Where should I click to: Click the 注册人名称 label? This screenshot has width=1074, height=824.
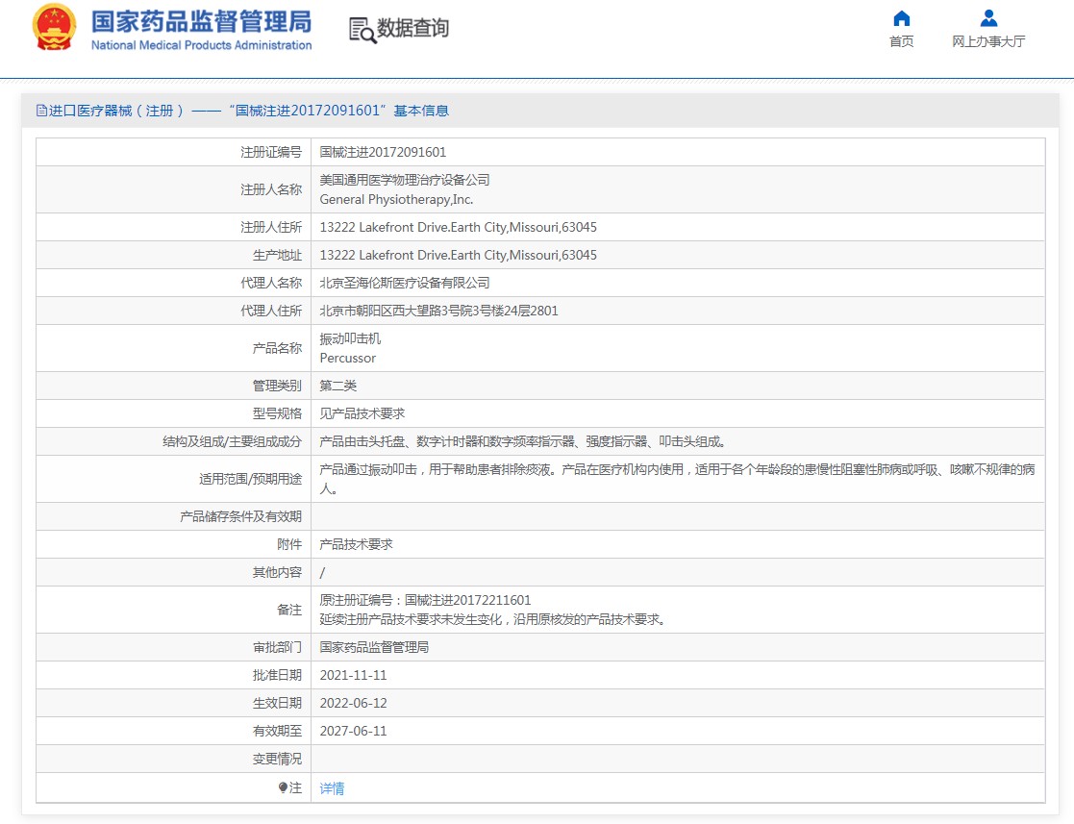click(x=271, y=189)
